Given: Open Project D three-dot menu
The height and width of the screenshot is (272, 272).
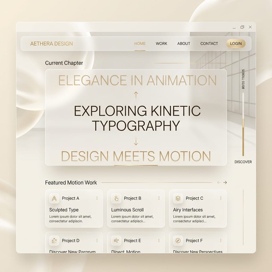Looking at the screenshot, I should pos(97,240).
